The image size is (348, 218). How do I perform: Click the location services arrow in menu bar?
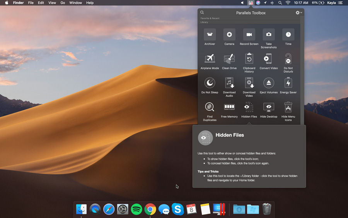pos(265,3)
